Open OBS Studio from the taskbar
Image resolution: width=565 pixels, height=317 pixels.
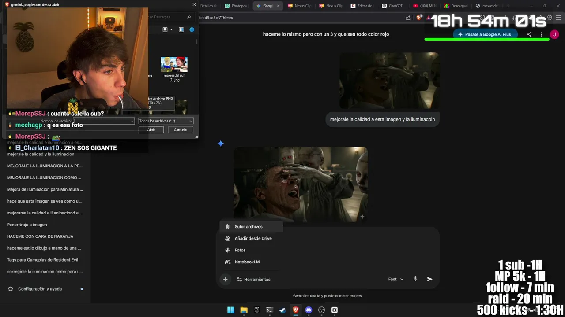point(322,310)
